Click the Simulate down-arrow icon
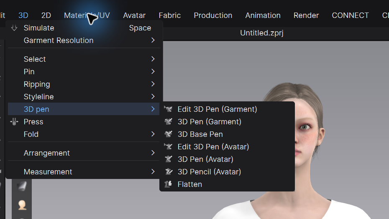 point(14,28)
